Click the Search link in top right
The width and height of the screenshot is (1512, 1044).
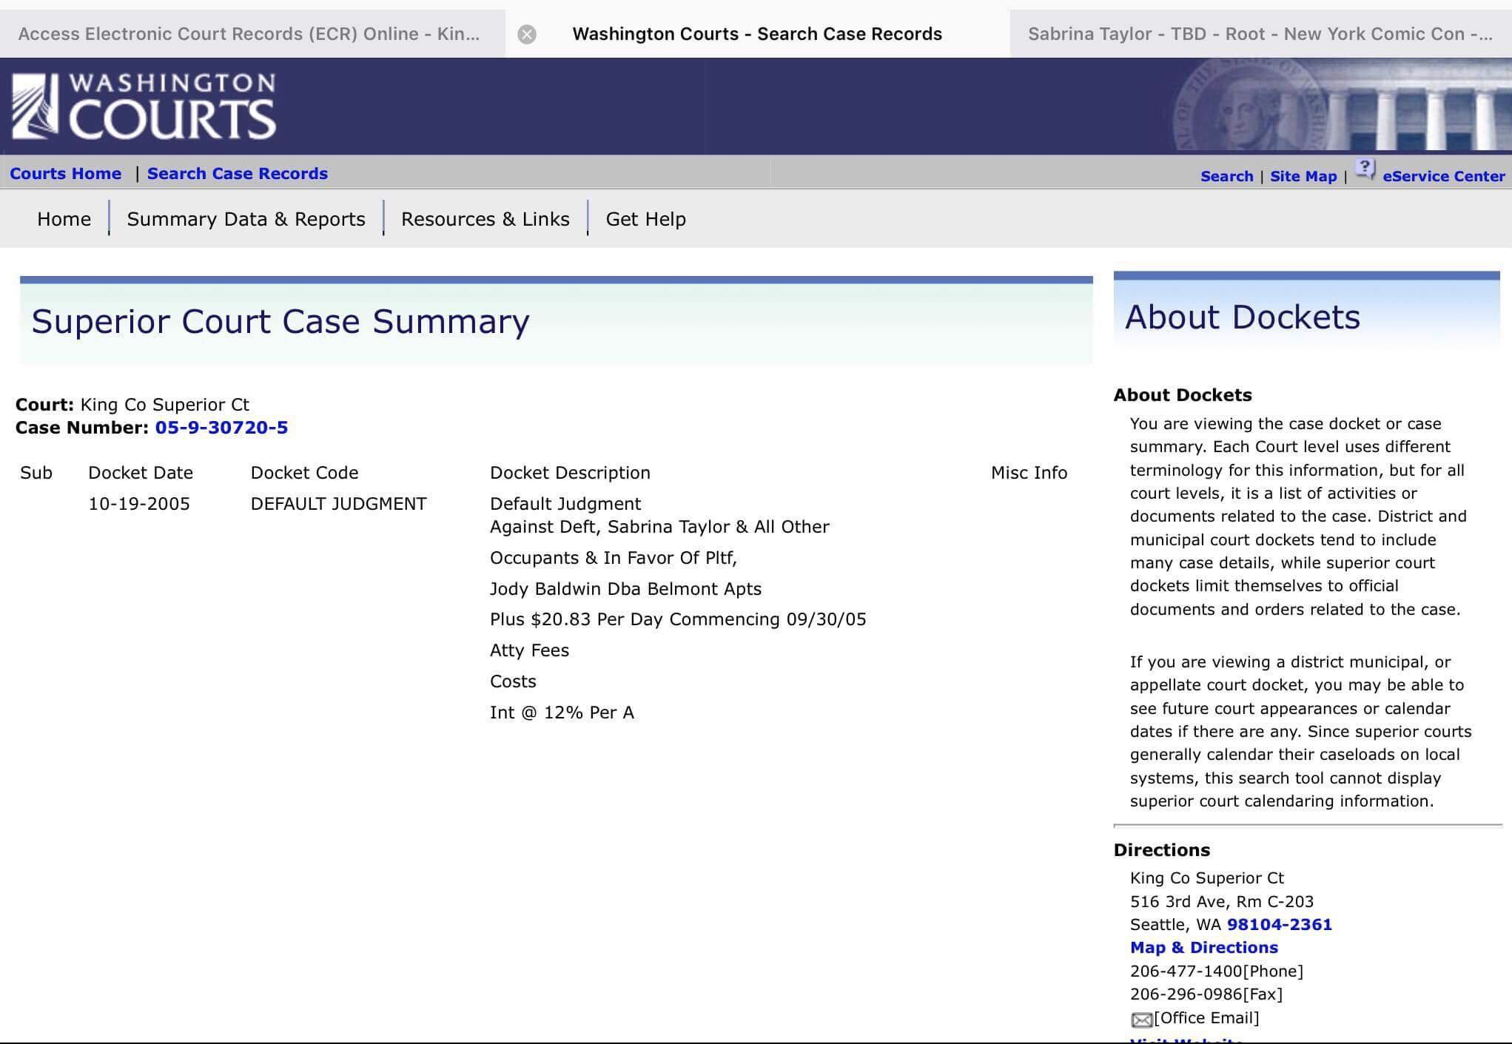[1226, 176]
